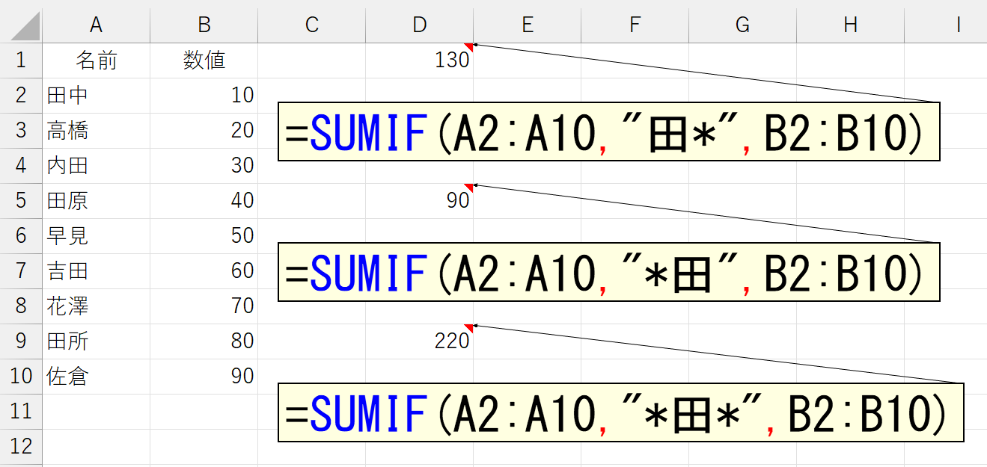Select column D header

click(419, 25)
